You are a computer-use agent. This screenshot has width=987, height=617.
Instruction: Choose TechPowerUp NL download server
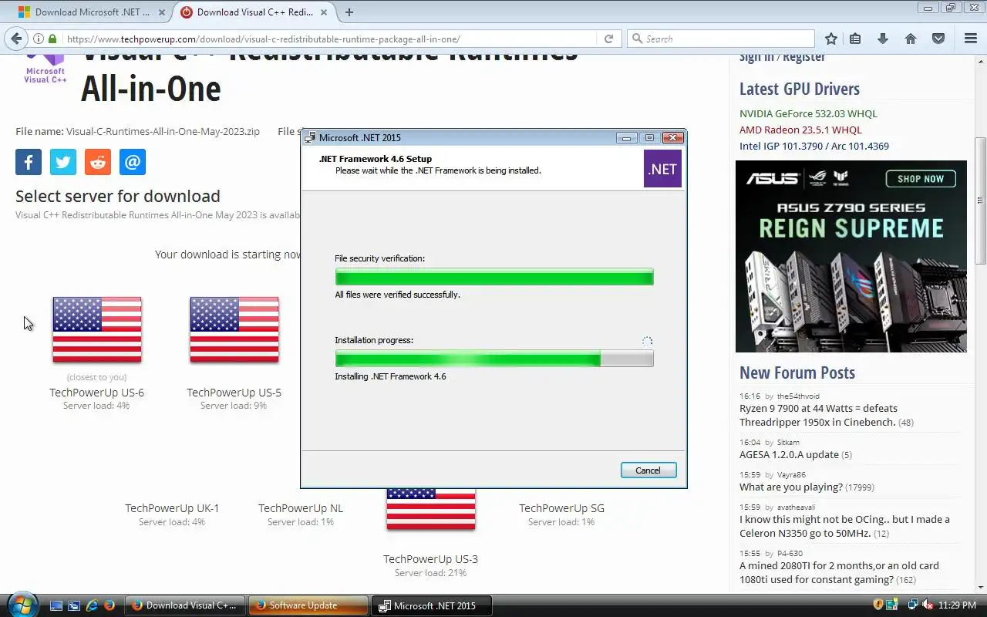tap(301, 508)
